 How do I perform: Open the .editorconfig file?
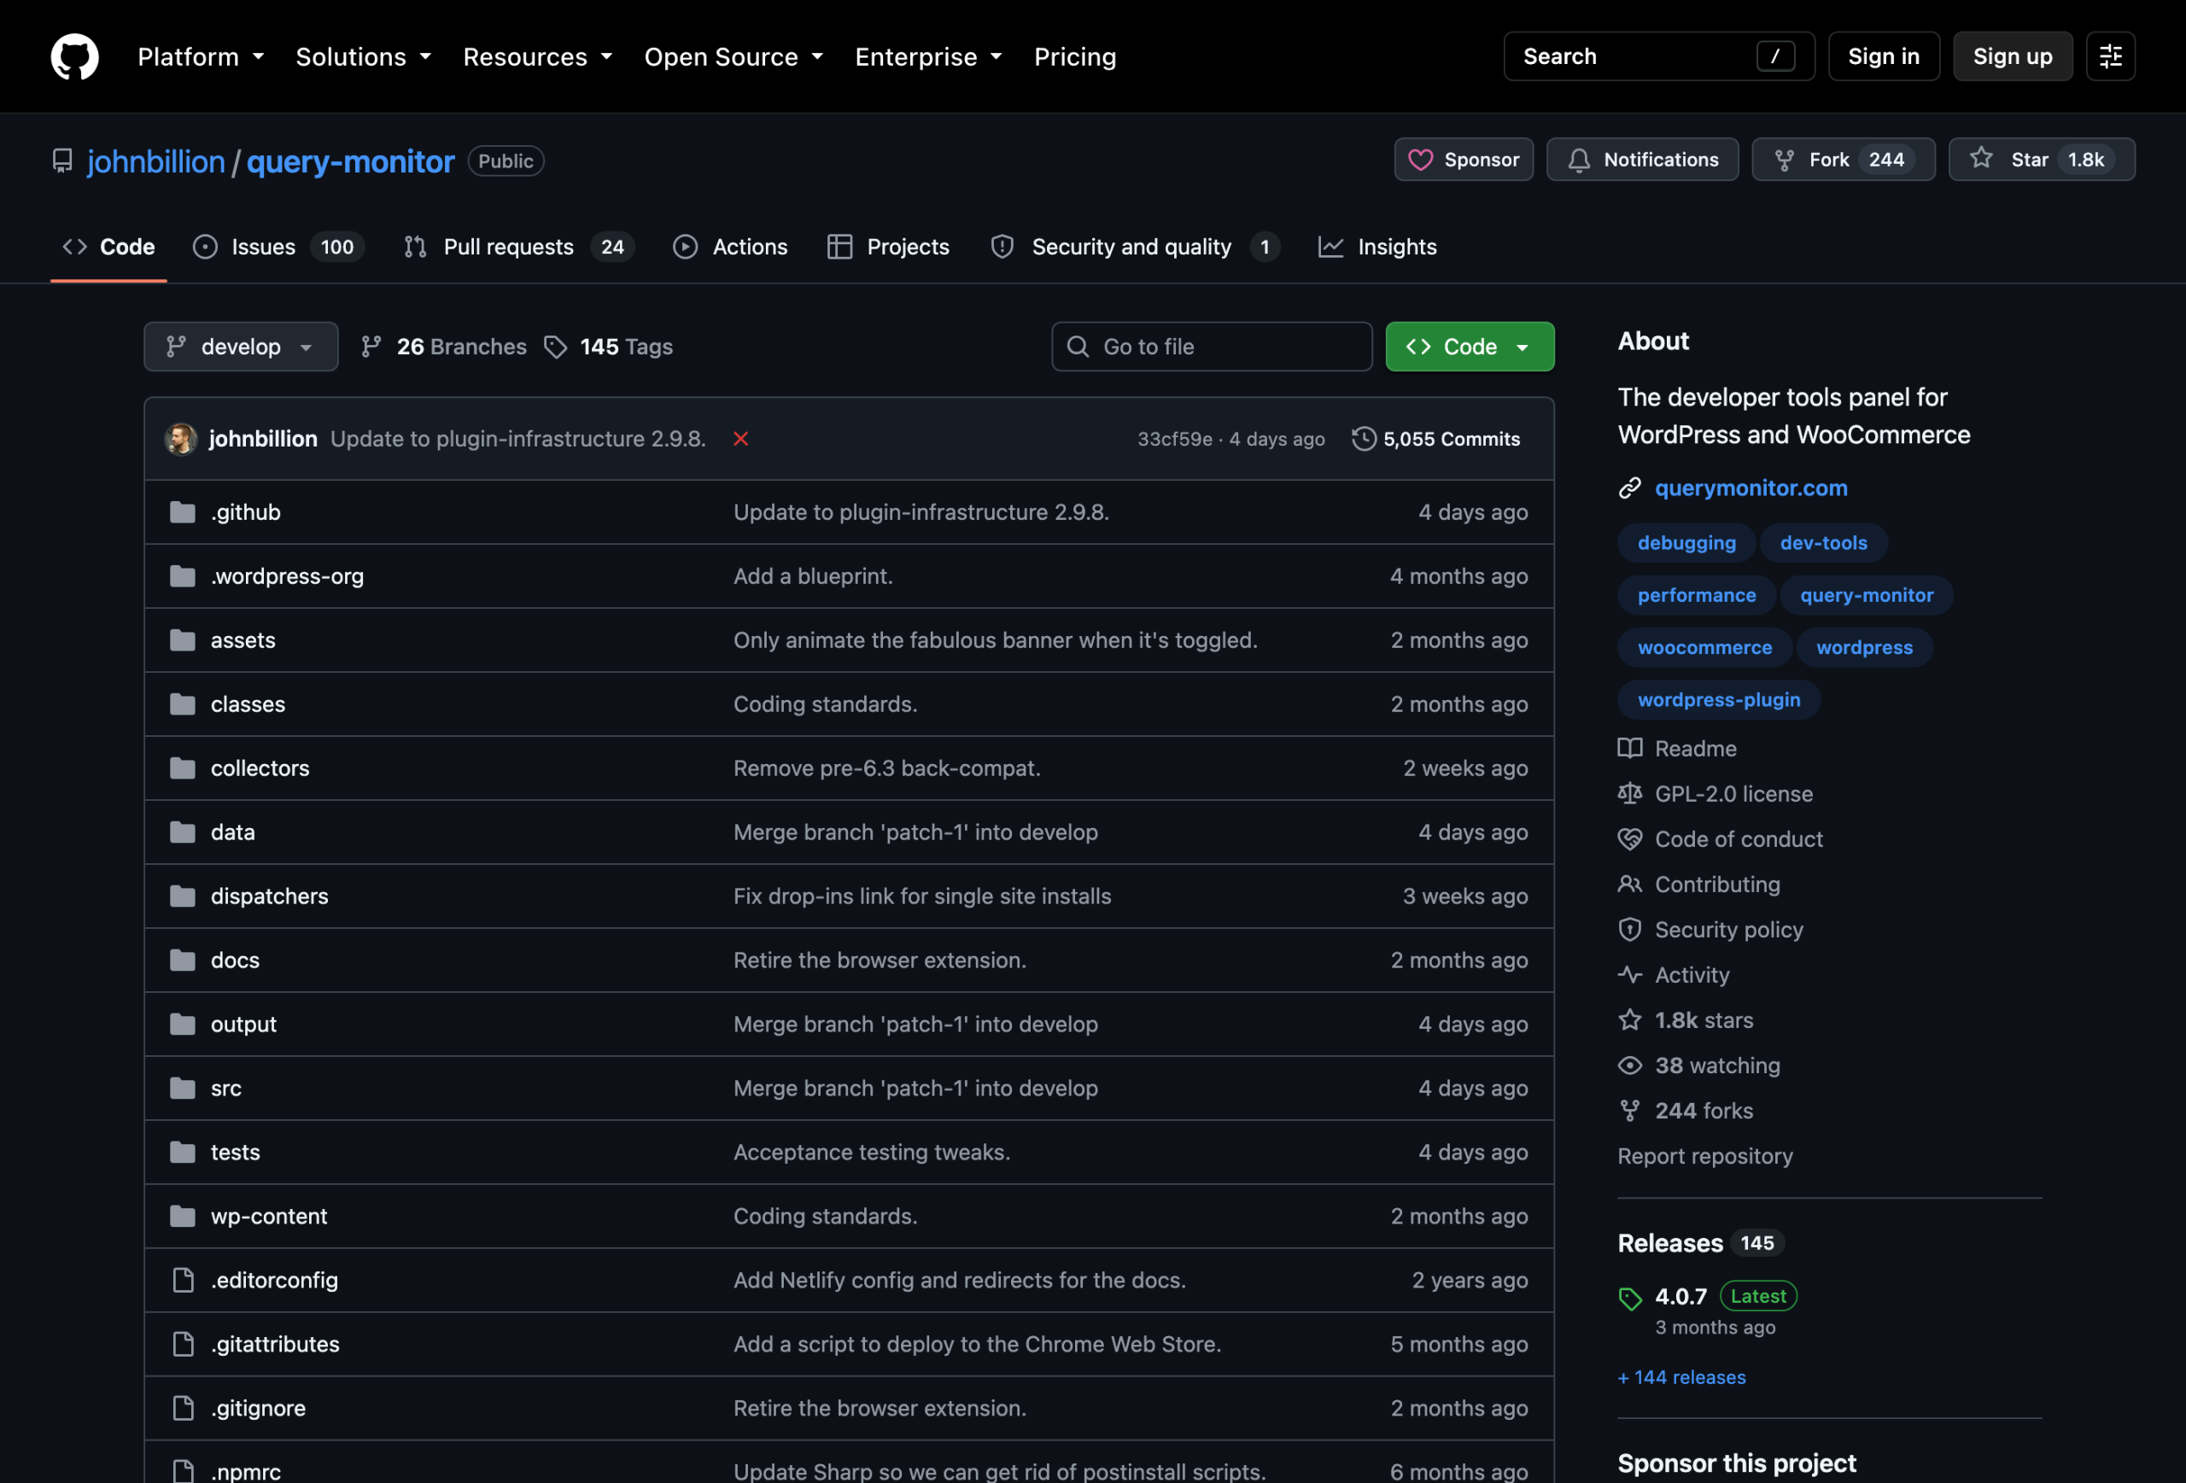[274, 1280]
